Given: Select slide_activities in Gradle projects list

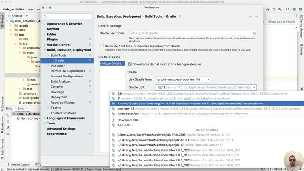Looking at the screenshot, I should point(112,63).
